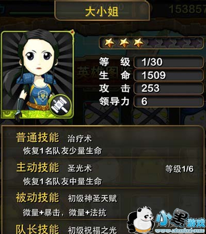This screenshot has width=206, height=234.
Task: Tap the hammer class icon on portrait
Action: click(61, 105)
